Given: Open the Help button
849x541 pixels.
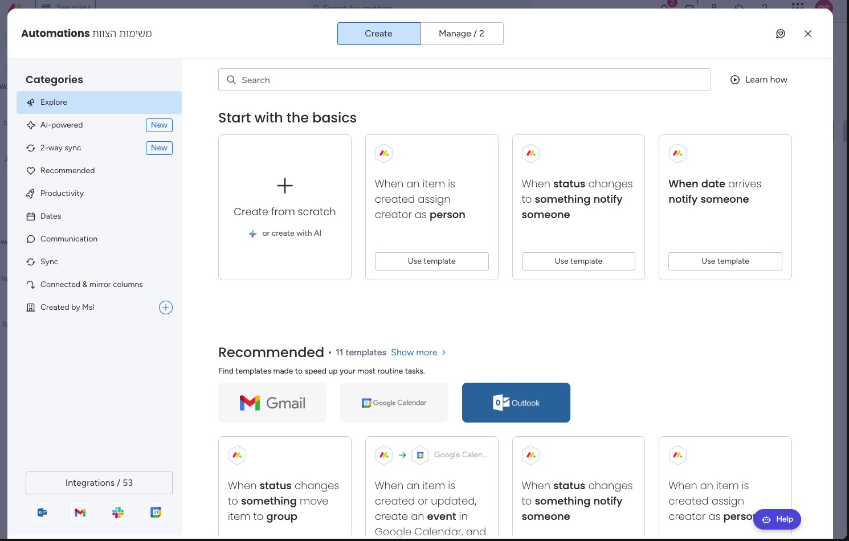Looking at the screenshot, I should coord(777,519).
